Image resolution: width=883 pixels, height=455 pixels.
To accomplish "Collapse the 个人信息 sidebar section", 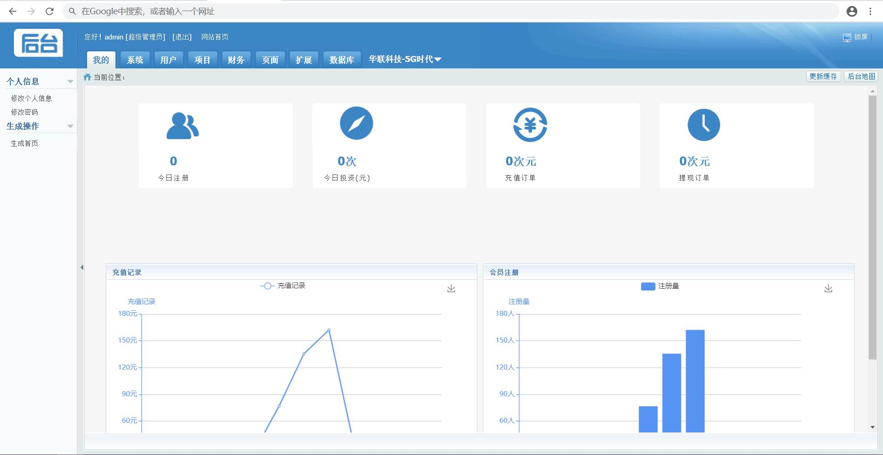I will [x=70, y=82].
